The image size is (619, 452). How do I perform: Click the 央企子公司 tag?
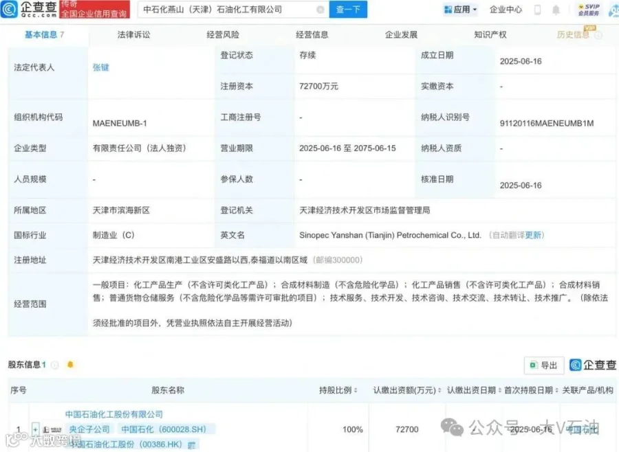pyautogui.click(x=89, y=429)
